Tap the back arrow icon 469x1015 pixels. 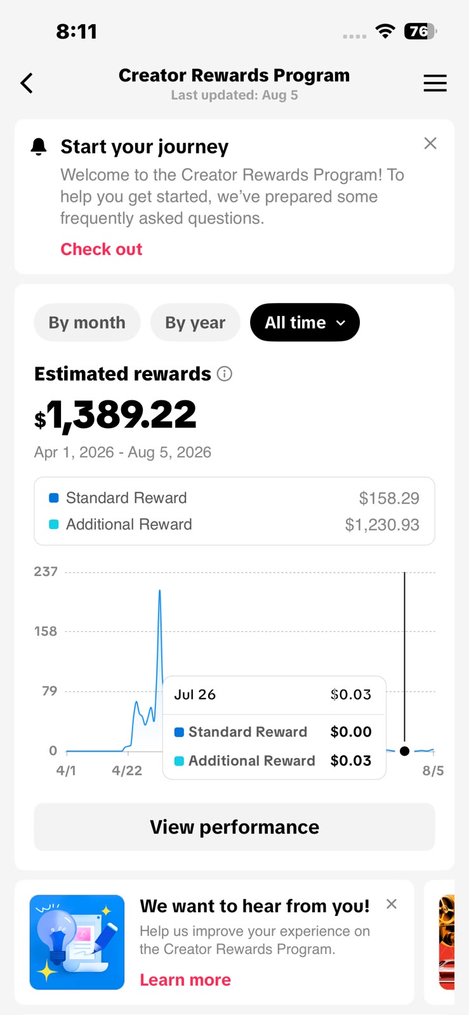pos(27,83)
